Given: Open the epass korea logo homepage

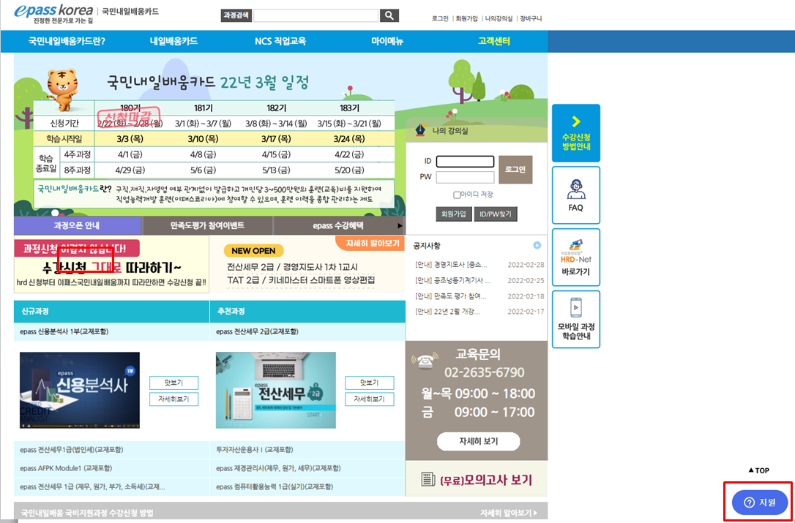Looking at the screenshot, I should [53, 15].
